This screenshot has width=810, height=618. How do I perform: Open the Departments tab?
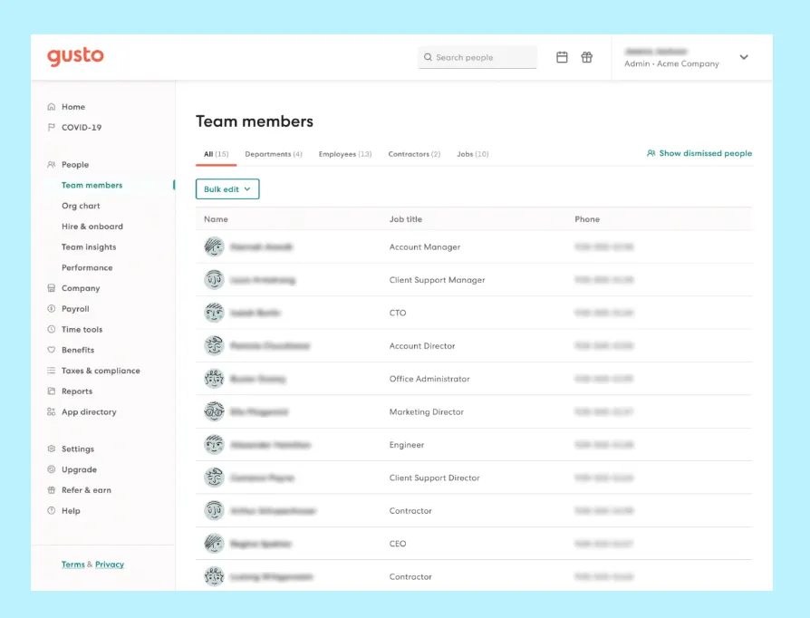[x=273, y=154]
